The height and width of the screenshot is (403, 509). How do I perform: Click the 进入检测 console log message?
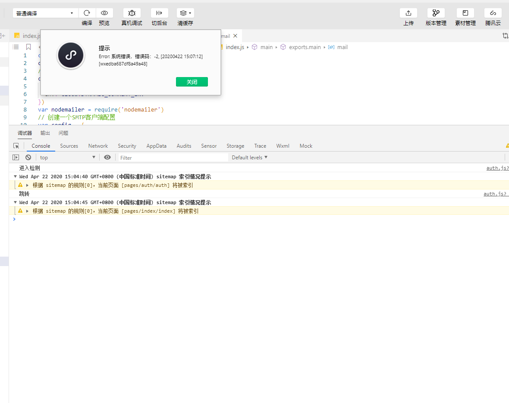point(29,168)
